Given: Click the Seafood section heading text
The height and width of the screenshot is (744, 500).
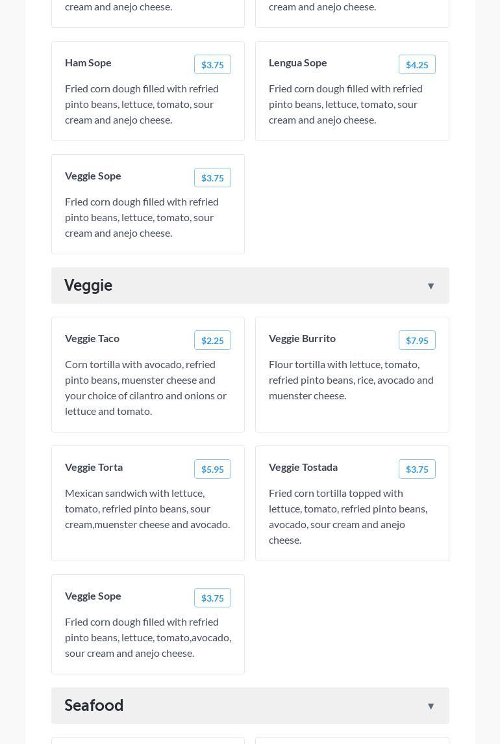Looking at the screenshot, I should coord(94,706).
